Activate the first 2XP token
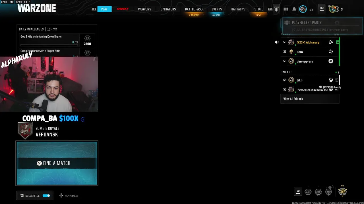Image resolution: width=364 pixels, height=204 pixels. click(308, 192)
